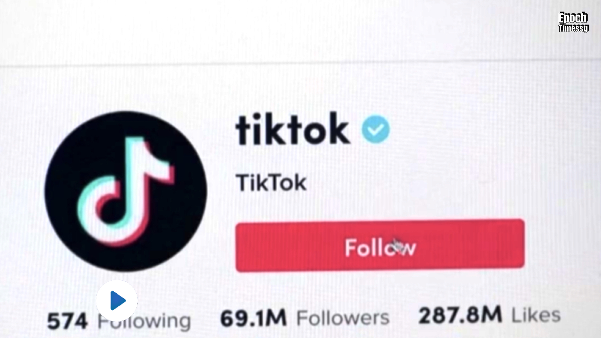Click the 574 following count number
This screenshot has width=601, height=338.
point(67,321)
